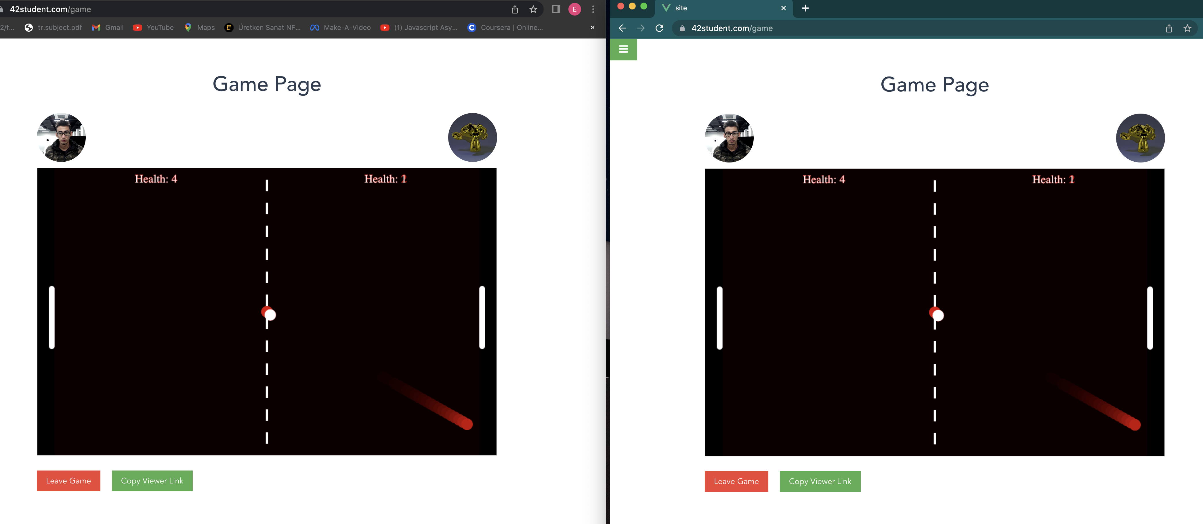The width and height of the screenshot is (1203, 524).
Task: Open a new tab with the plus button
Action: pos(805,8)
